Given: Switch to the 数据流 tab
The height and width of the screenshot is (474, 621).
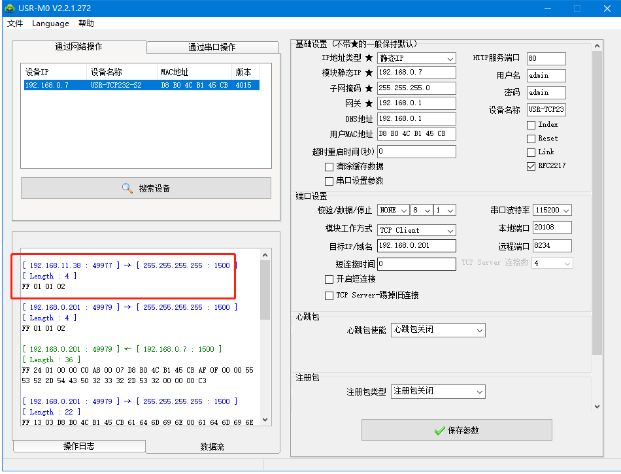Looking at the screenshot, I should (212, 447).
